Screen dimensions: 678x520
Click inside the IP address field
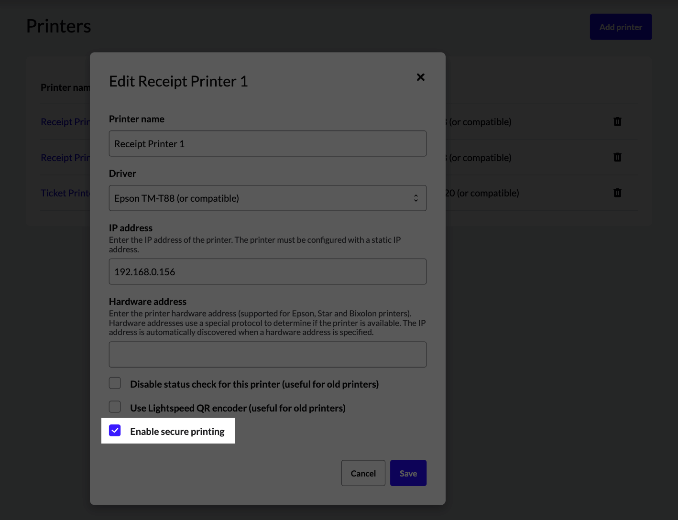pyautogui.click(x=268, y=271)
